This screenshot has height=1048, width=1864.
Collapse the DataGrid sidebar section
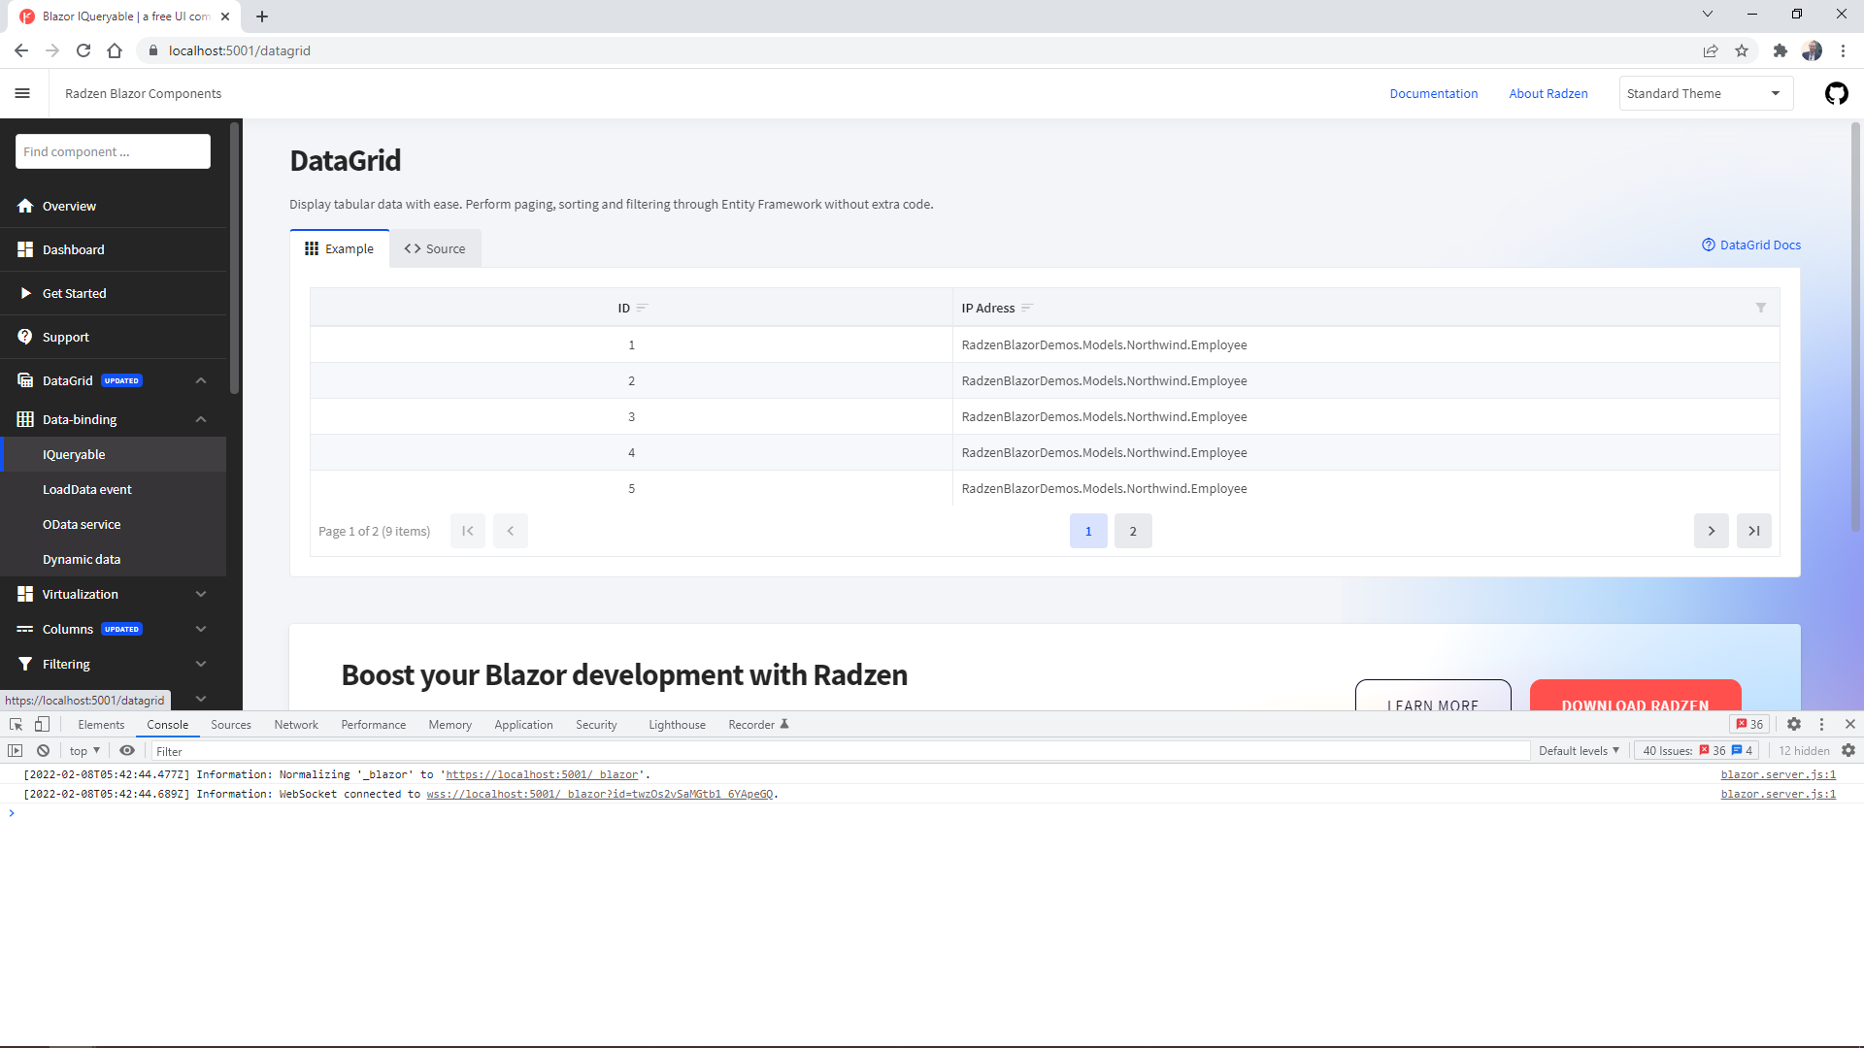[201, 380]
